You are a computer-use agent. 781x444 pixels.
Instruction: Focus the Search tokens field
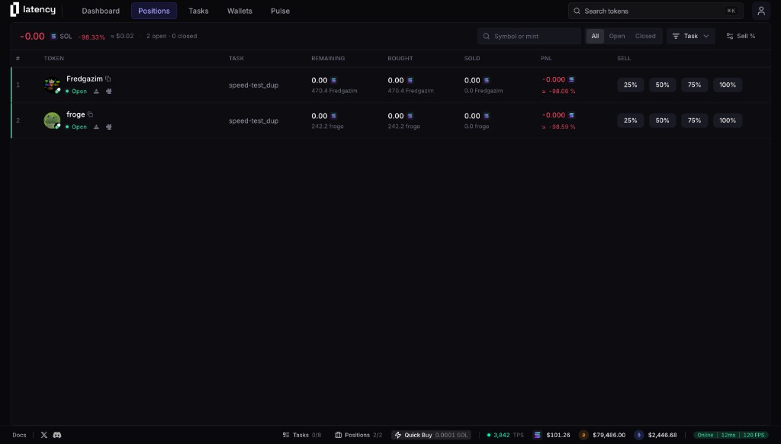pyautogui.click(x=655, y=11)
